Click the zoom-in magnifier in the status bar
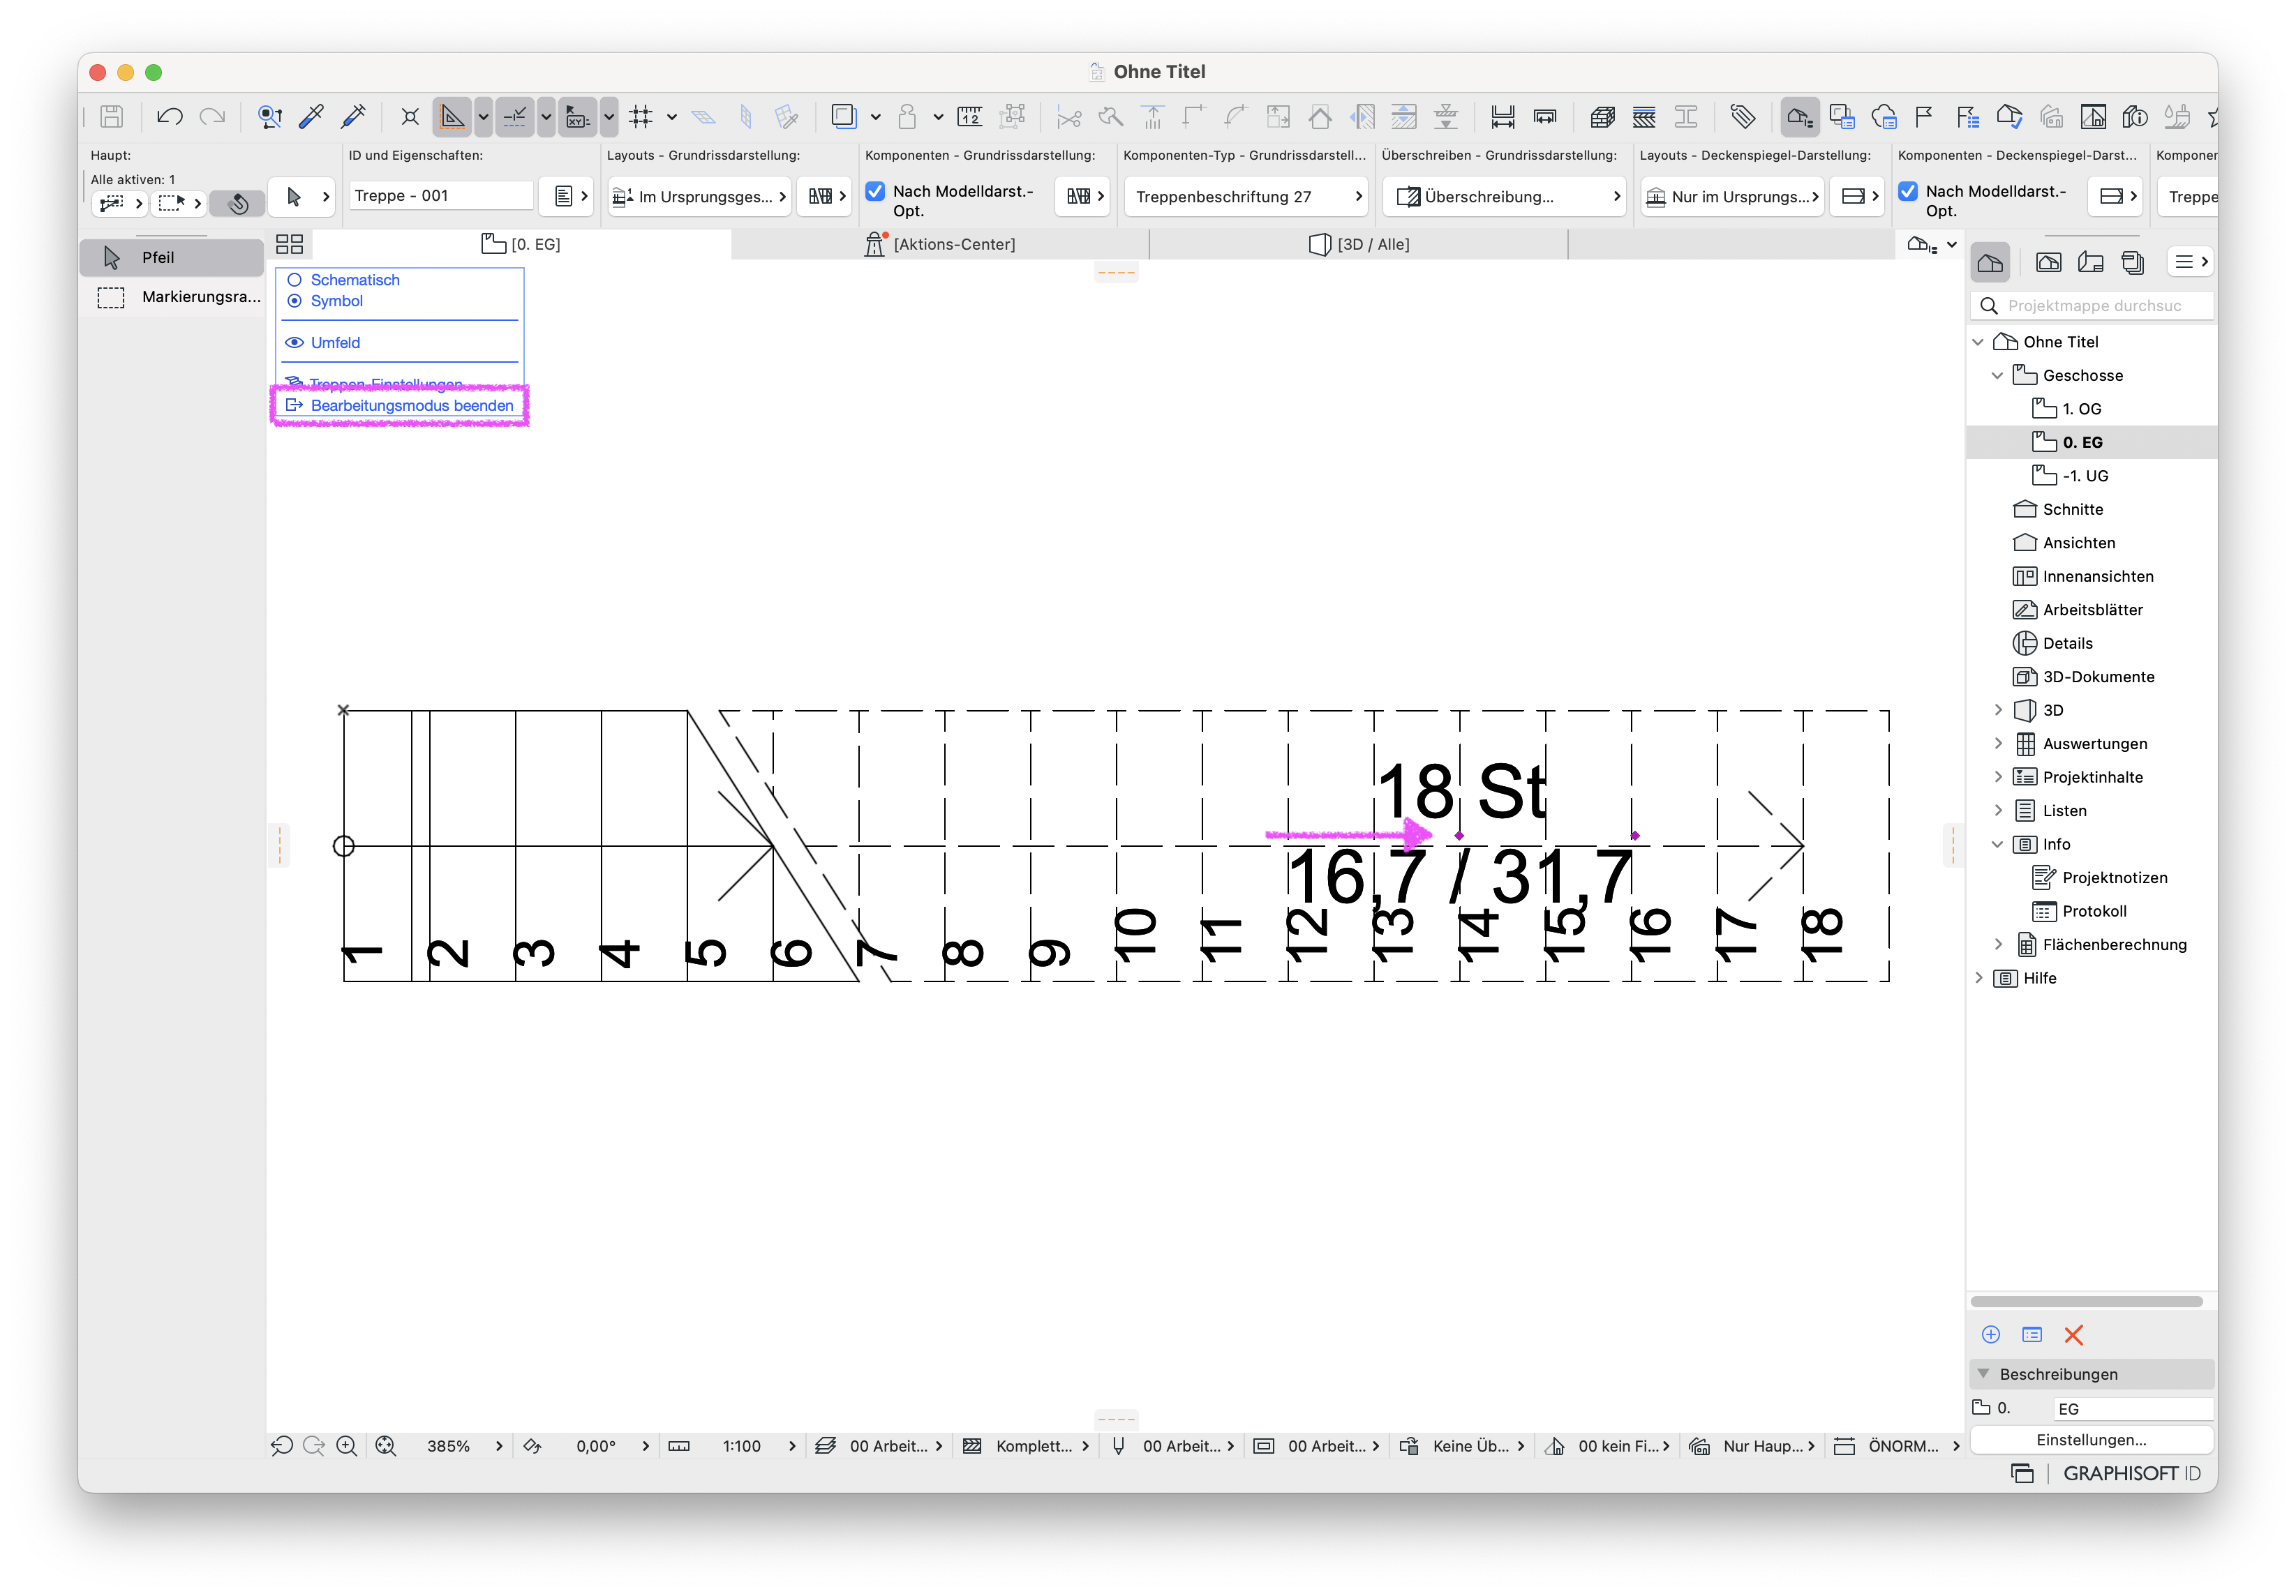Image resolution: width=2296 pixels, height=1596 pixels. 347,1445
